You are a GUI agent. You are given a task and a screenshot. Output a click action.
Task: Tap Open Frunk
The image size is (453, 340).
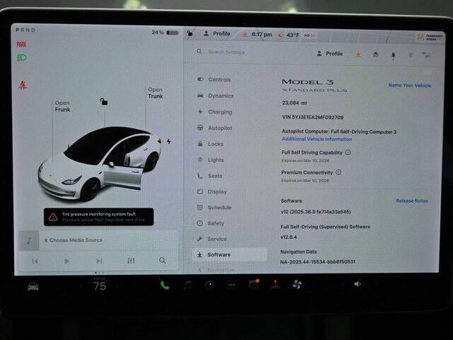coord(62,106)
